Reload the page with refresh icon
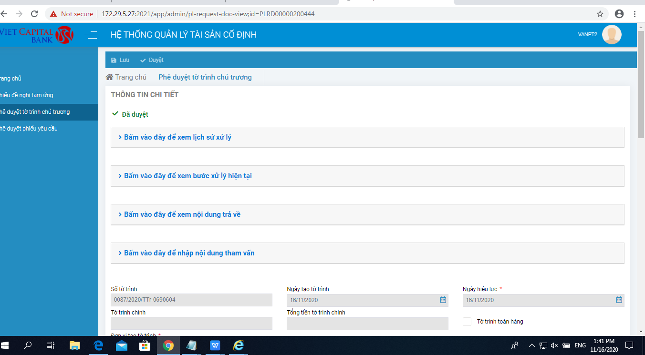The image size is (645, 355). click(x=34, y=14)
